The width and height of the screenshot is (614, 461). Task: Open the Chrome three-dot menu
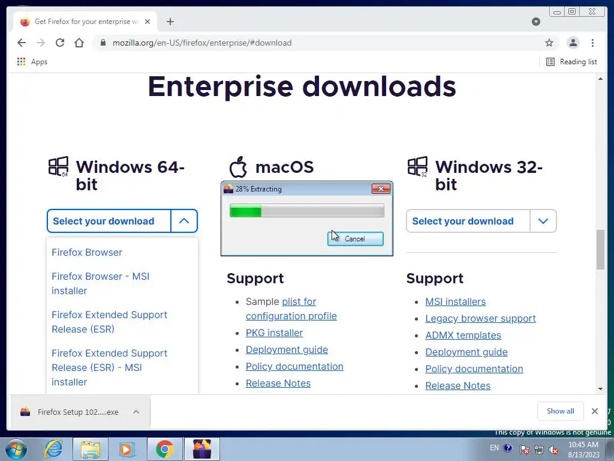pyautogui.click(x=592, y=43)
